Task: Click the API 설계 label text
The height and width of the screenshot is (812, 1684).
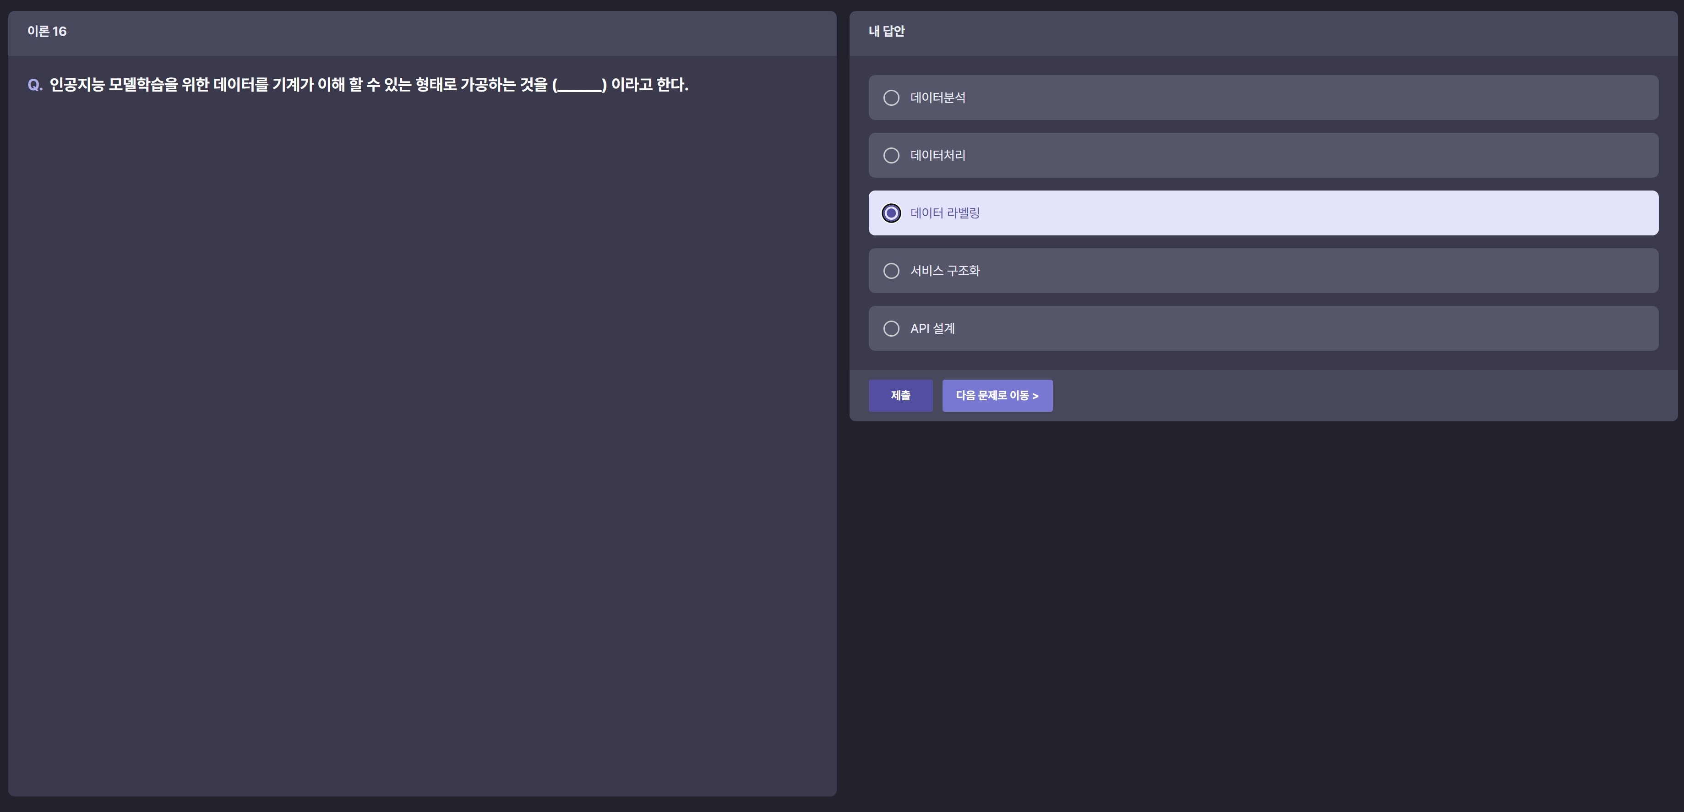Action: click(932, 328)
